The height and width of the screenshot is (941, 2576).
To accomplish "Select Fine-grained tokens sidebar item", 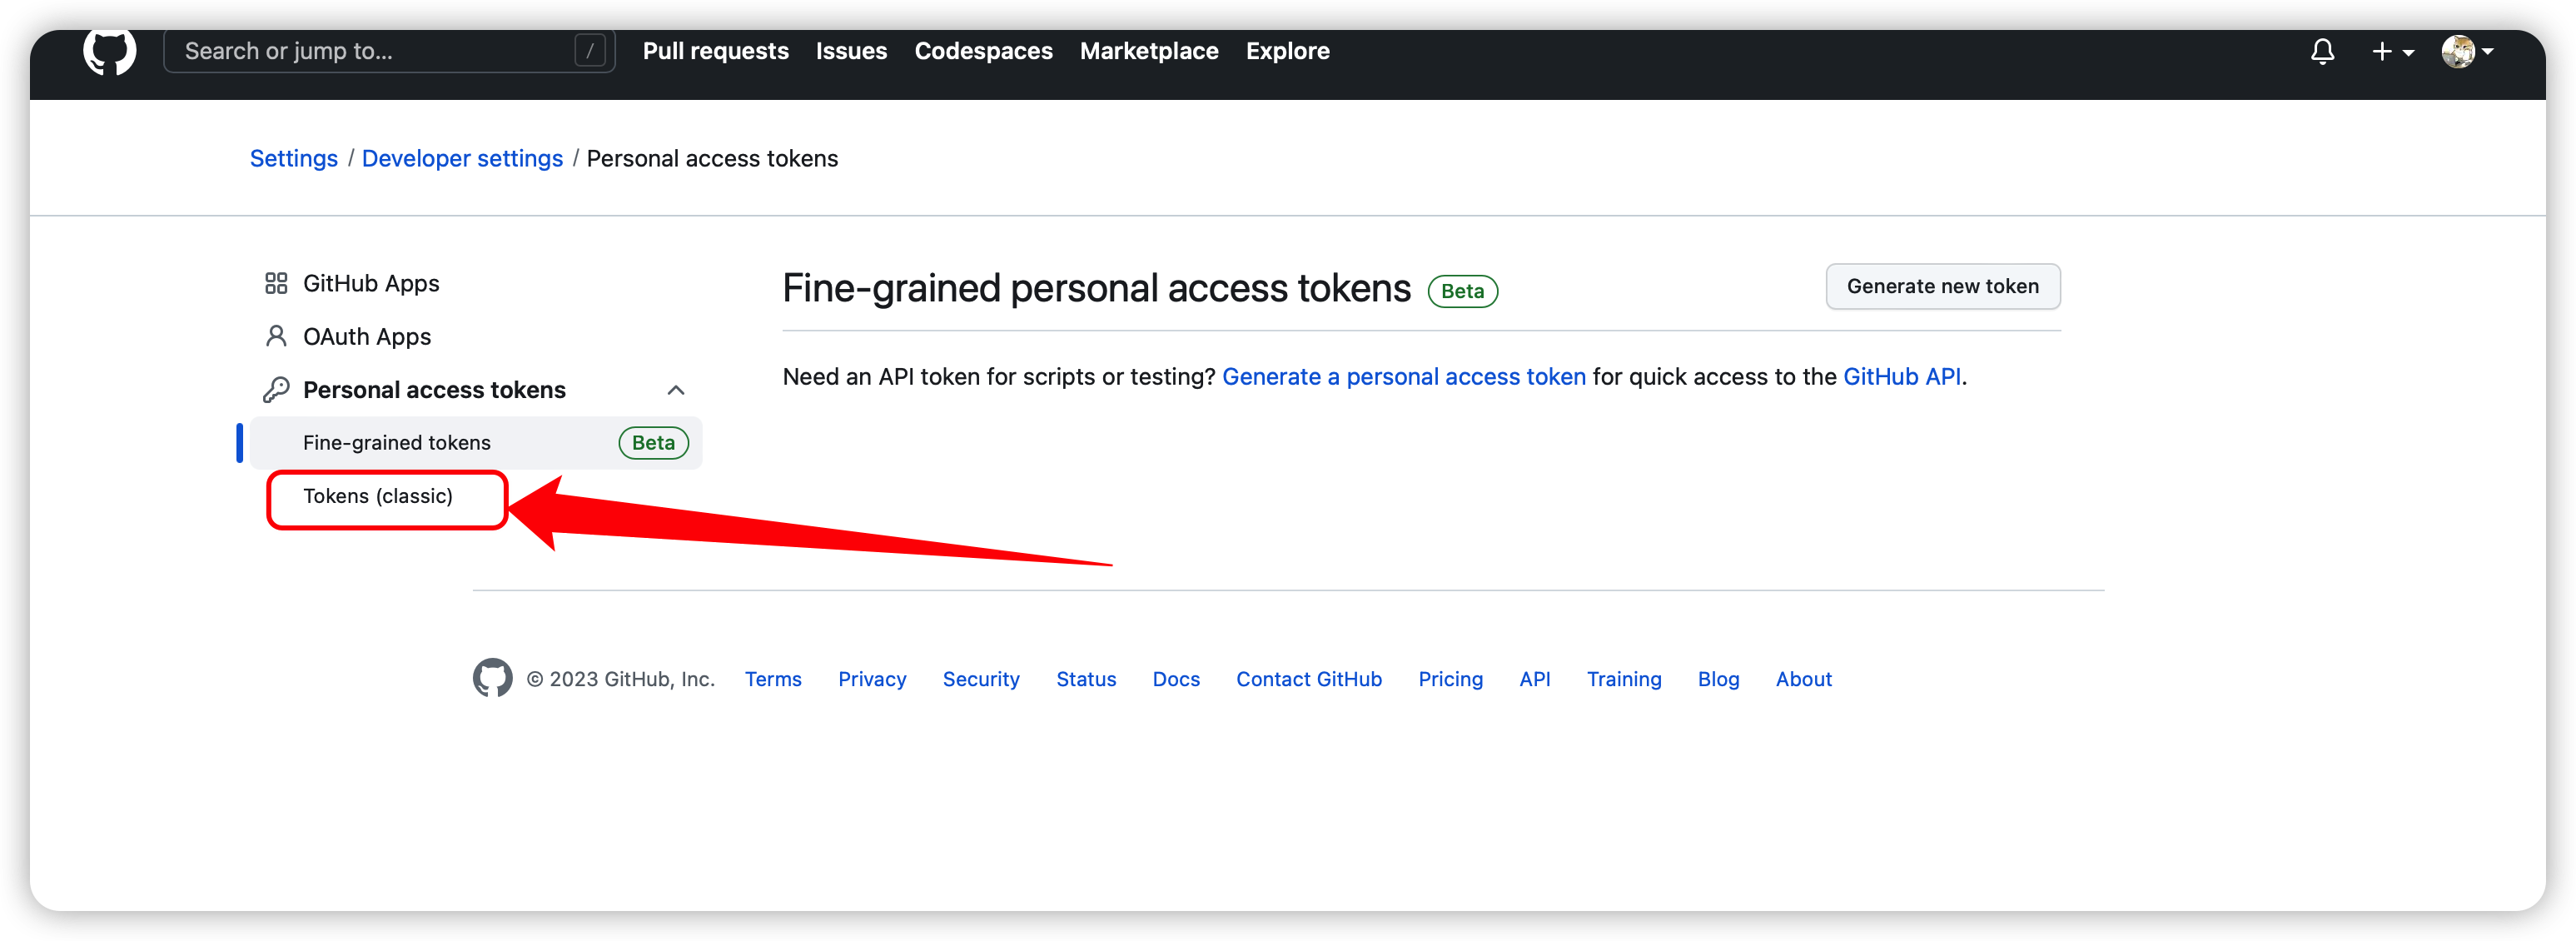I will click(476, 443).
